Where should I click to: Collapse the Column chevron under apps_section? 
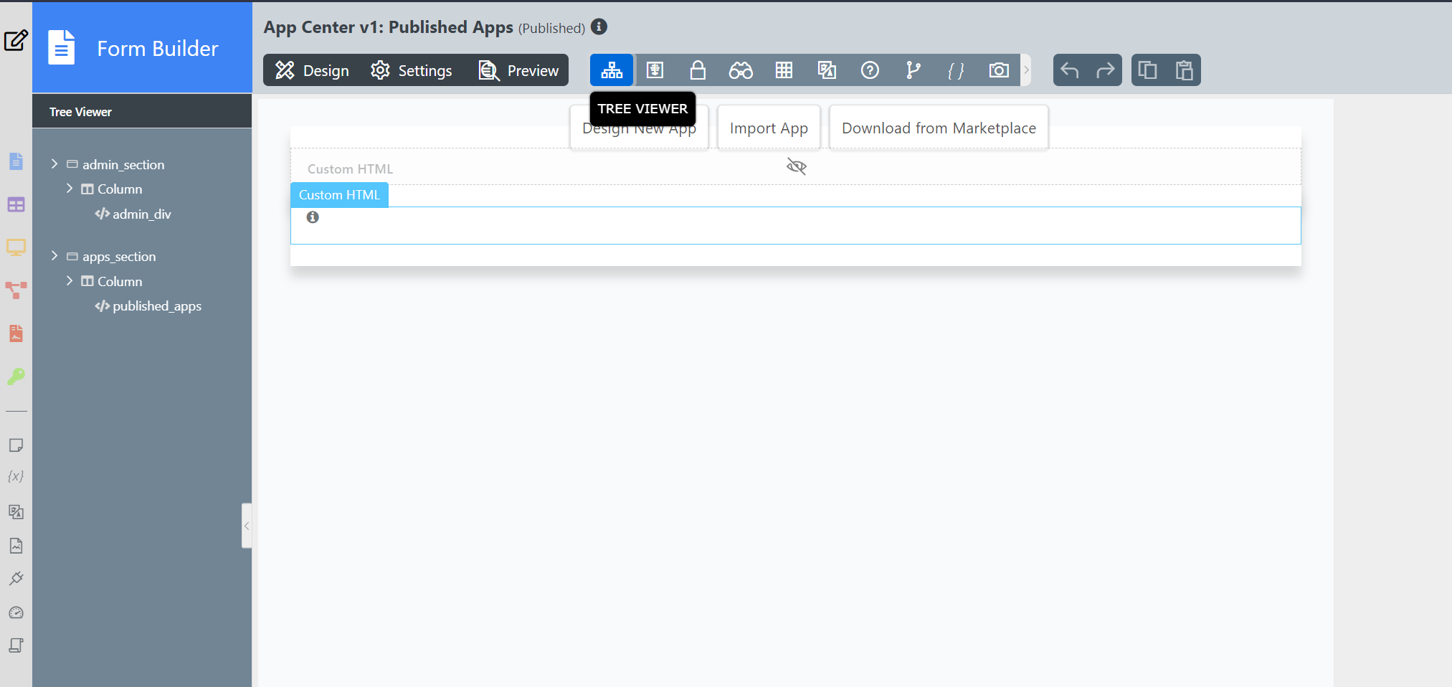70,281
